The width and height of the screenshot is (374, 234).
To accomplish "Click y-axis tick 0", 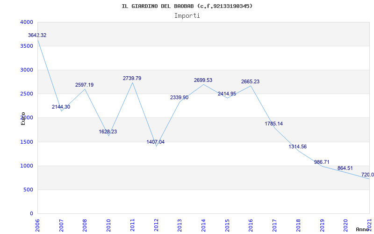I will [x=31, y=213].
